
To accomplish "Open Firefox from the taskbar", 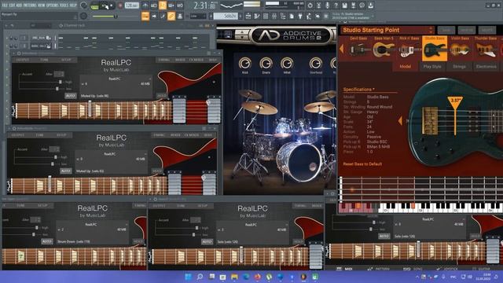I will coord(258,277).
